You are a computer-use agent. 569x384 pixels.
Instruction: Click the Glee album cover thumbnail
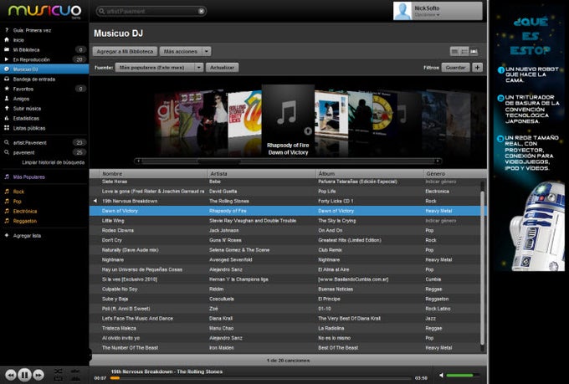point(167,115)
